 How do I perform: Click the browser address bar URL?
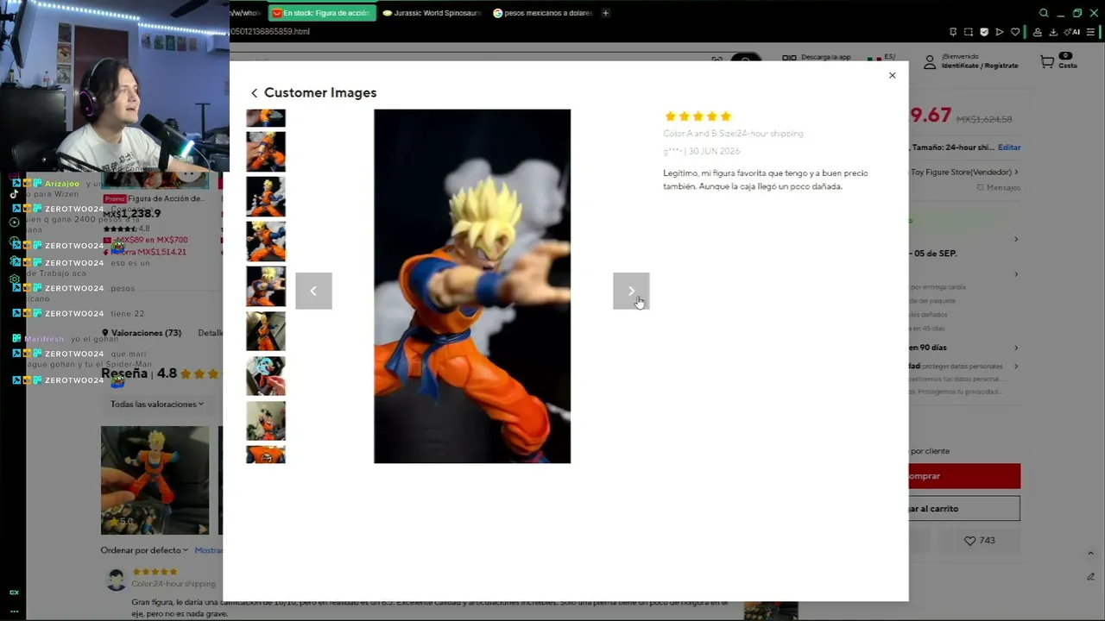[269, 31]
